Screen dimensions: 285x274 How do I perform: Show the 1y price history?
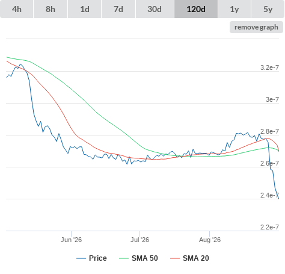pyautogui.click(x=234, y=9)
